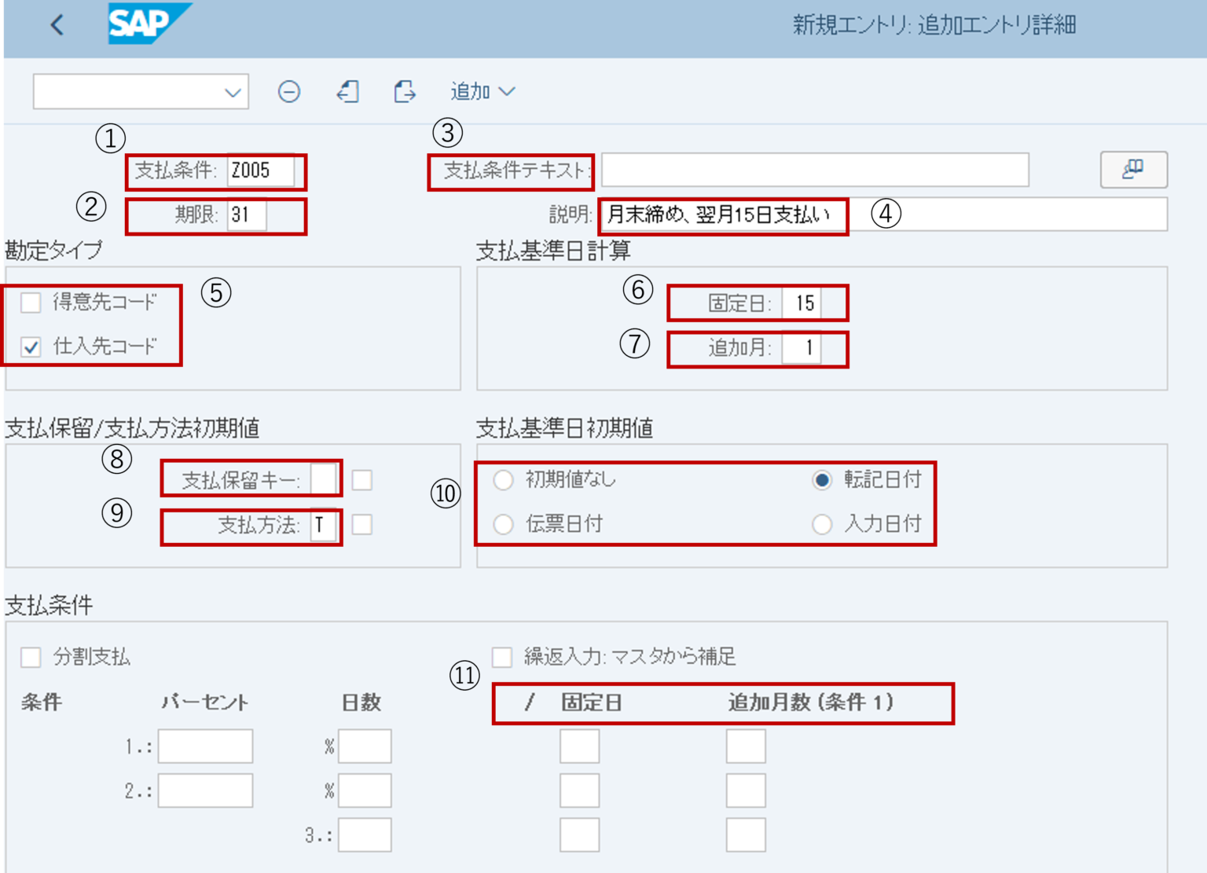Open the 追加 dropdown chevron
The height and width of the screenshot is (873, 1207).
(507, 92)
